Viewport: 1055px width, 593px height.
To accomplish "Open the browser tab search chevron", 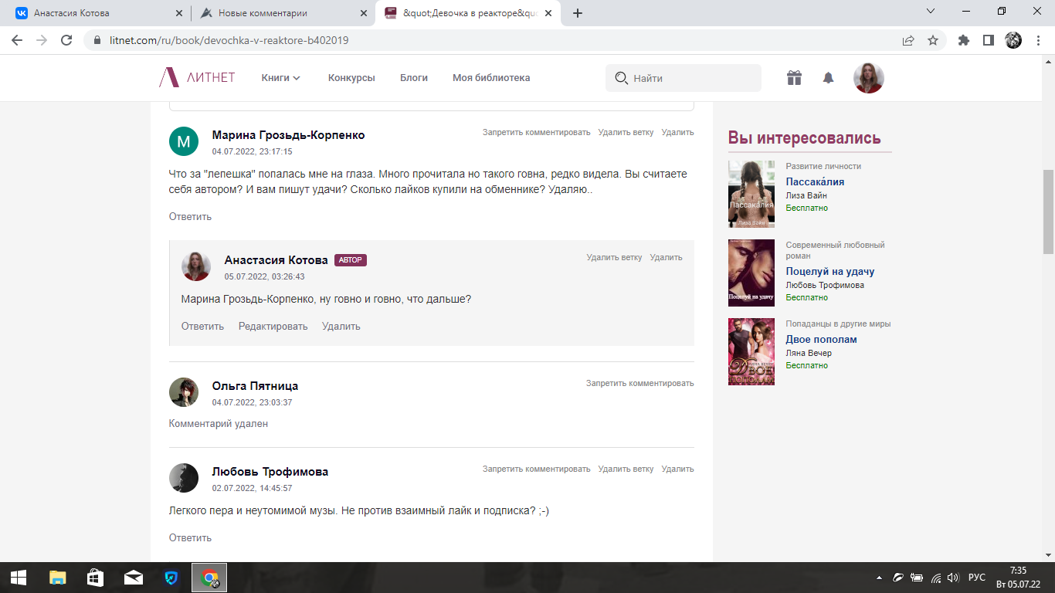I will [931, 12].
